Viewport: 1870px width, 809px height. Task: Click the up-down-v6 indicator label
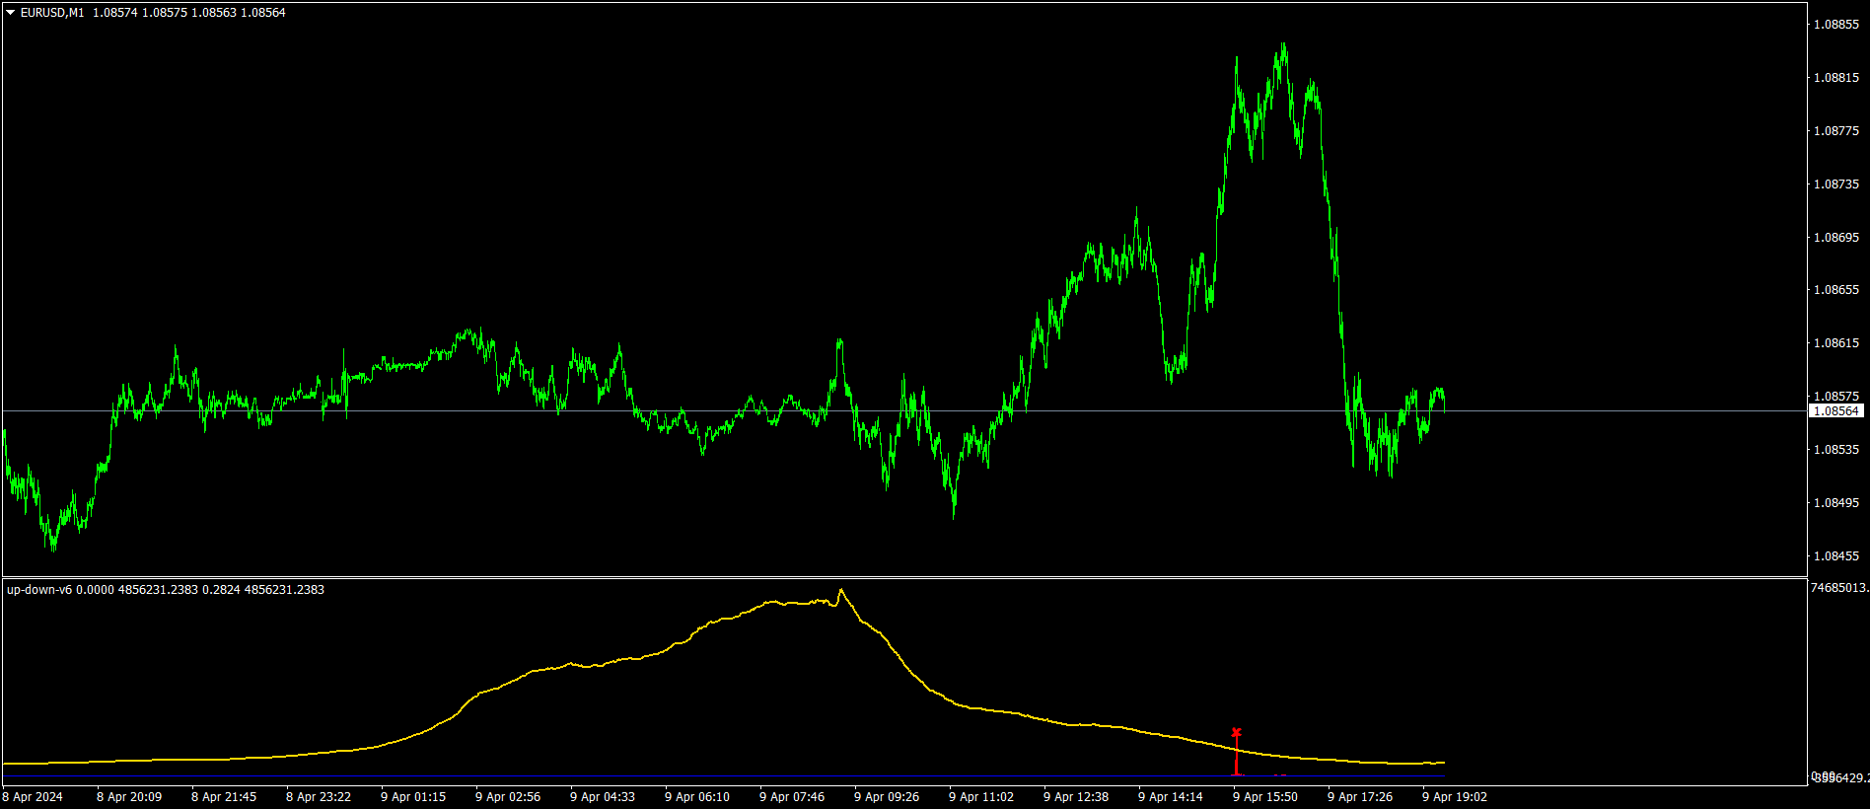pyautogui.click(x=39, y=590)
